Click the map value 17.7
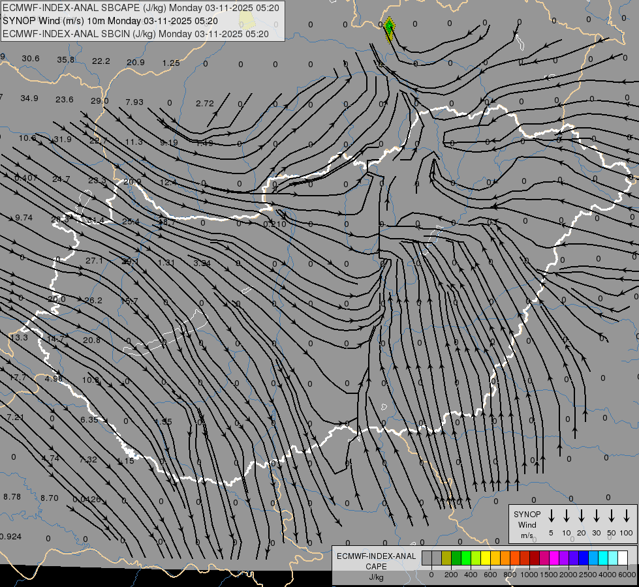The width and height of the screenshot is (639, 587). coord(18,378)
